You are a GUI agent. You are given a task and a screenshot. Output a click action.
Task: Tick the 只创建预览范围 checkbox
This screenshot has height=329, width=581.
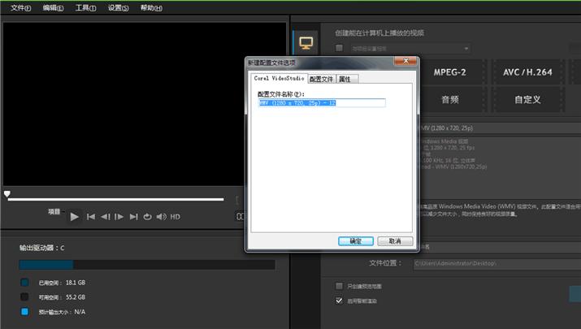click(339, 286)
